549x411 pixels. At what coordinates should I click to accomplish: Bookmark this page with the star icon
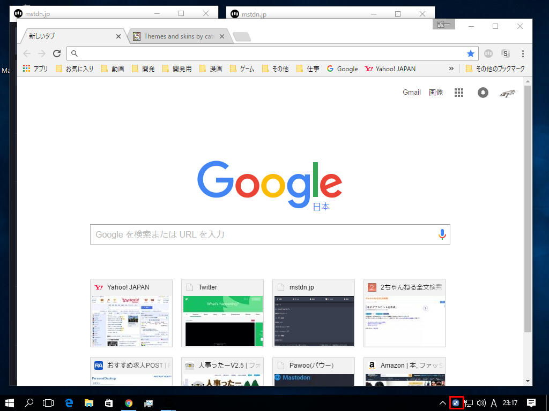point(471,54)
